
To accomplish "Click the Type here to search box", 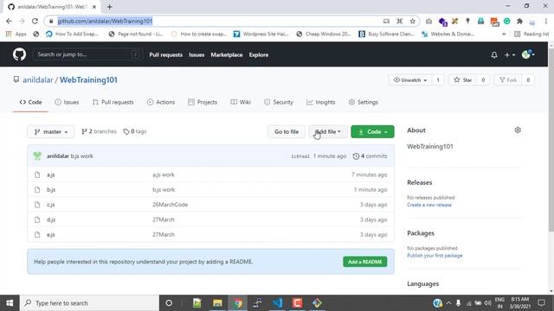I will tap(89, 303).
